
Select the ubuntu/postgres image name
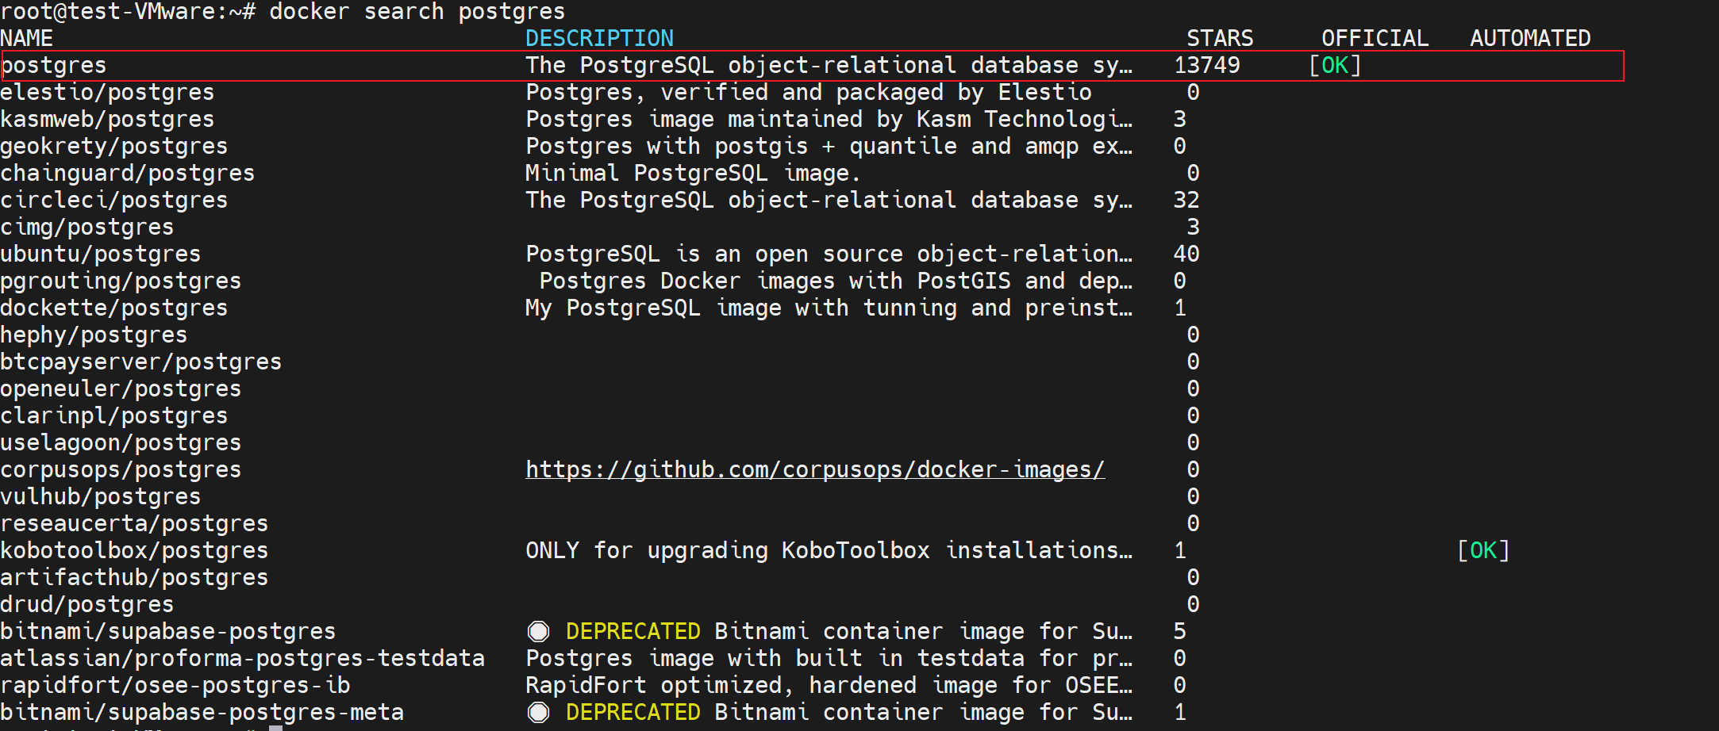[x=101, y=254]
